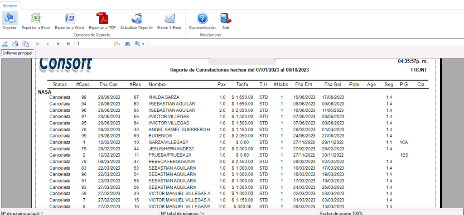
Task: Click the binoculars find text icon
Action: tap(127, 44)
